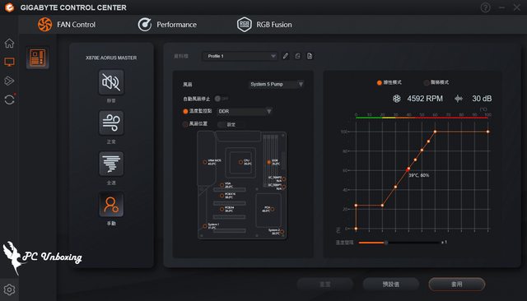Image resolution: width=527 pixels, height=301 pixels.
Task: Expand the System 5 Pump fan dropdown
Action: [277, 84]
